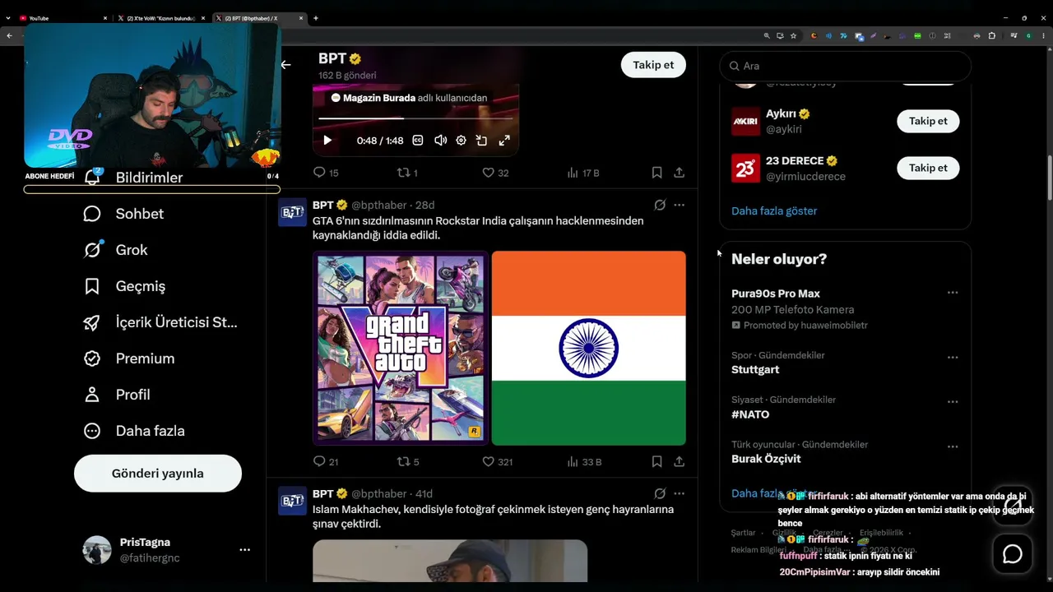
Task: Repost the GTA 6 post with 5 reposts
Action: pyautogui.click(x=409, y=462)
